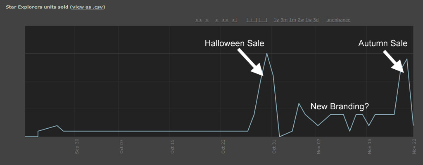The image size is (423, 165).
Task: Click the spike left of 'New Branding?' text
Action: [x=299, y=103]
